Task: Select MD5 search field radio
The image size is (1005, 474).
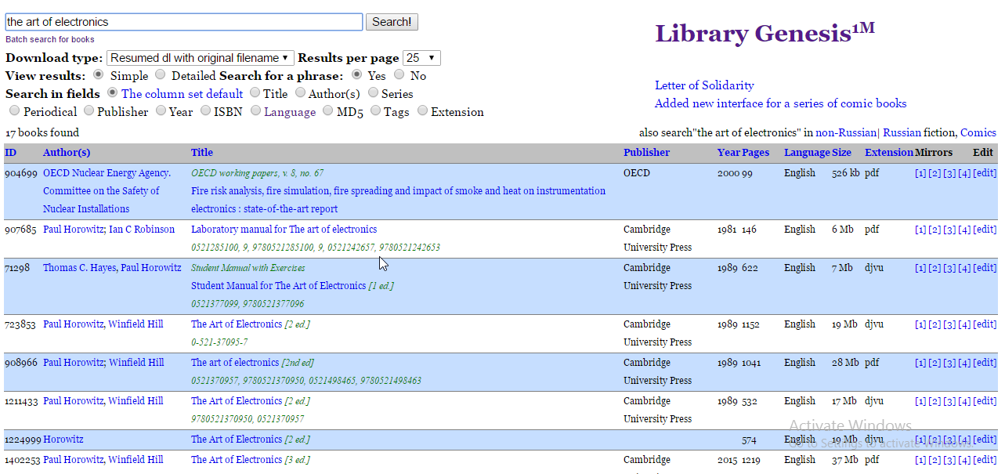Action: point(328,111)
